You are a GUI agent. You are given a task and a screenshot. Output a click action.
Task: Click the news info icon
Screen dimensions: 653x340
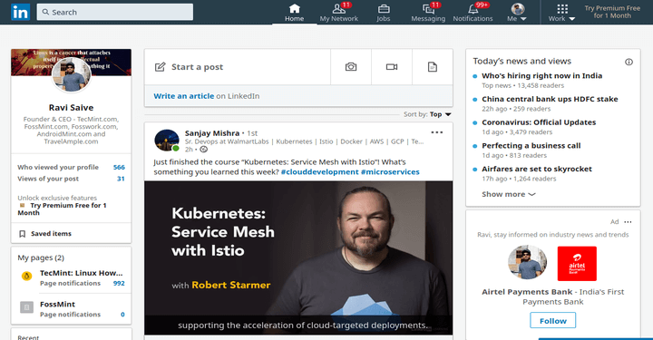click(629, 62)
